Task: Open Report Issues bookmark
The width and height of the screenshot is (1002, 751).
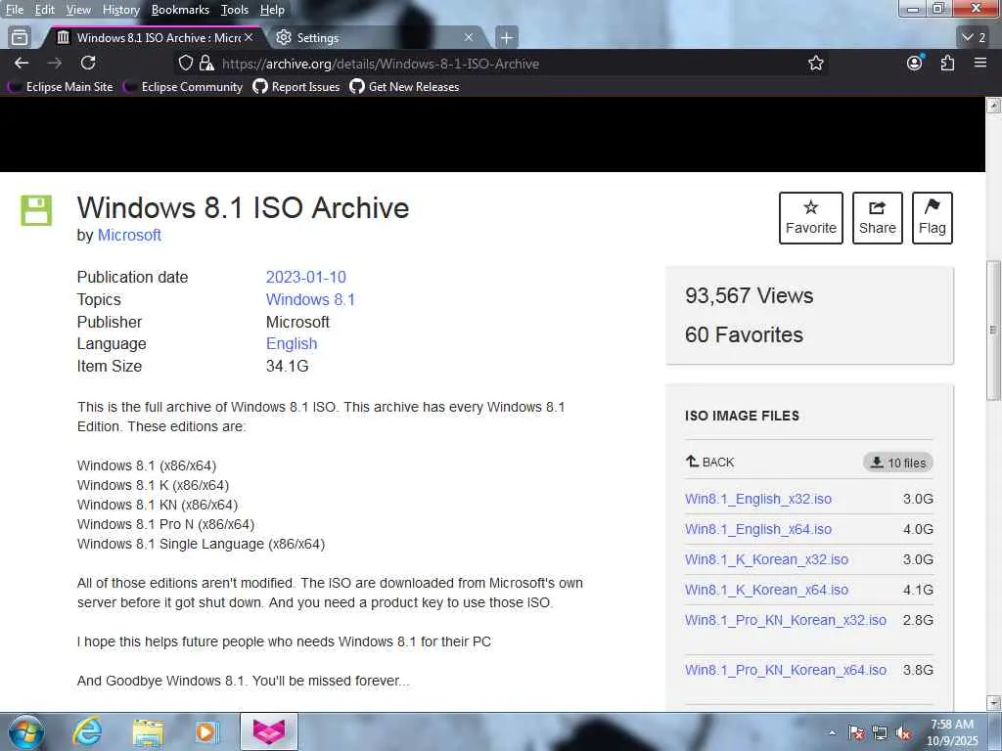Action: [x=296, y=87]
